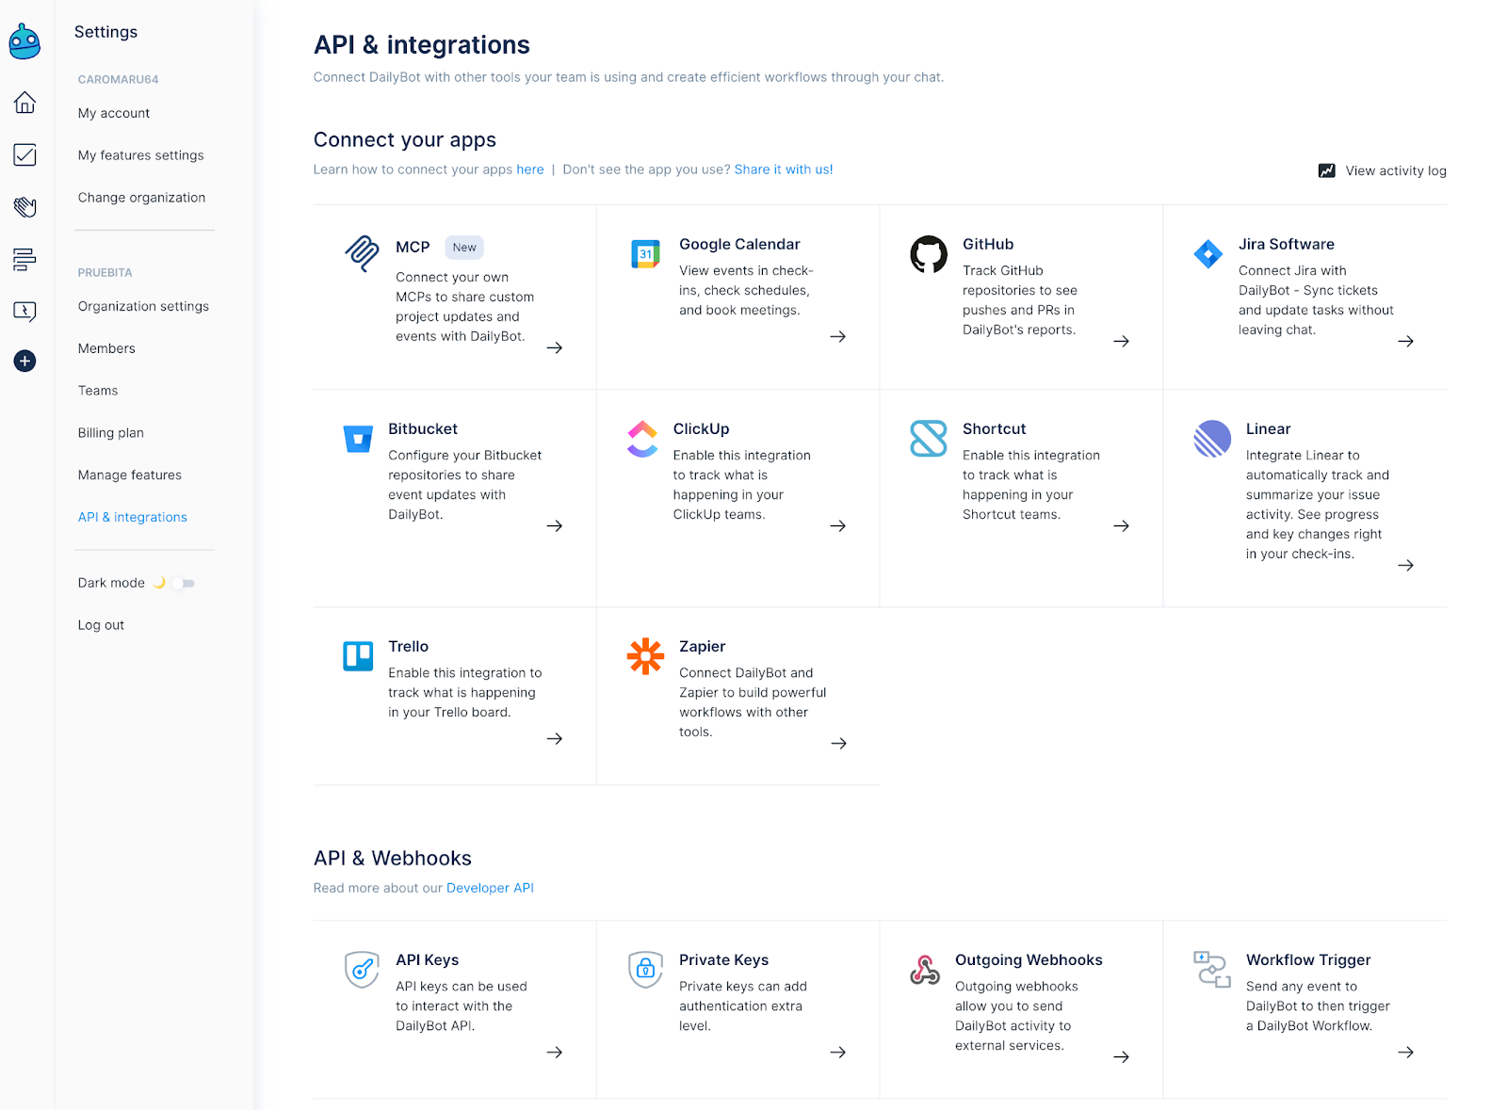Viewport: 1507px width, 1110px height.
Task: Open the Jira Software card arrow
Action: (1405, 342)
